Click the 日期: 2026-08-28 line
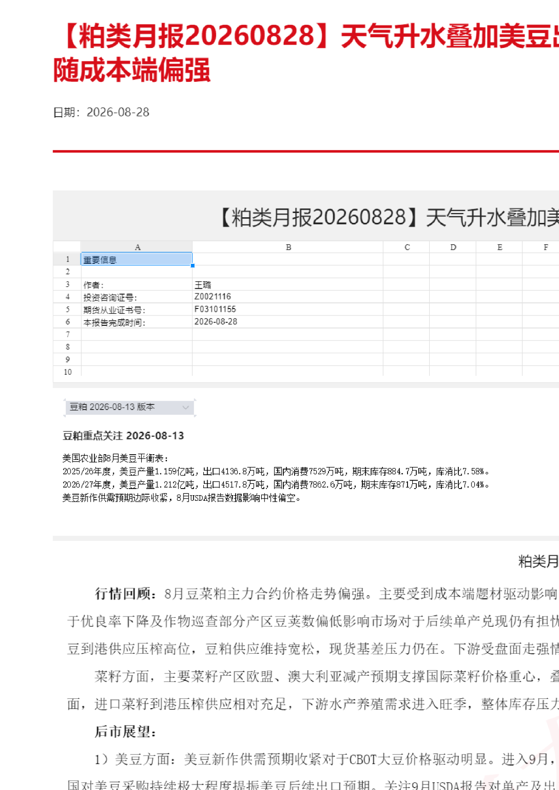The width and height of the screenshot is (559, 790). click(101, 112)
